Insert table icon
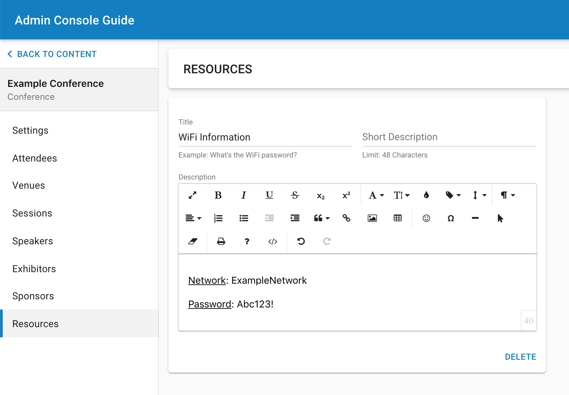569x395 pixels. tap(398, 218)
